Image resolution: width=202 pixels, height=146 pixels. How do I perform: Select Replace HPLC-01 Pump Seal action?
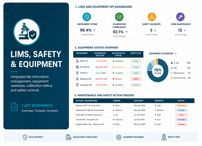pos(88,106)
